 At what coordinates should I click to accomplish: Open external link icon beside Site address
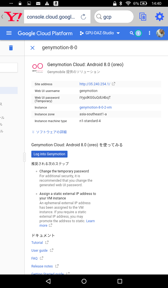pos(113,84)
